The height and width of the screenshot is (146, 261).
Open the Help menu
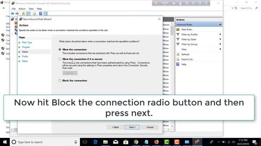coord(39,9)
